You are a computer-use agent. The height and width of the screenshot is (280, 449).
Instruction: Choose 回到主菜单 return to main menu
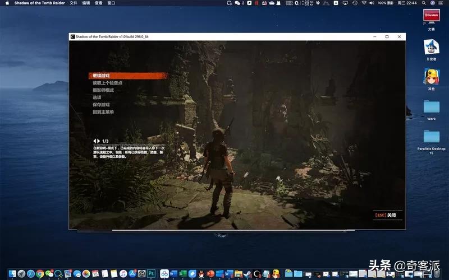pyautogui.click(x=103, y=112)
